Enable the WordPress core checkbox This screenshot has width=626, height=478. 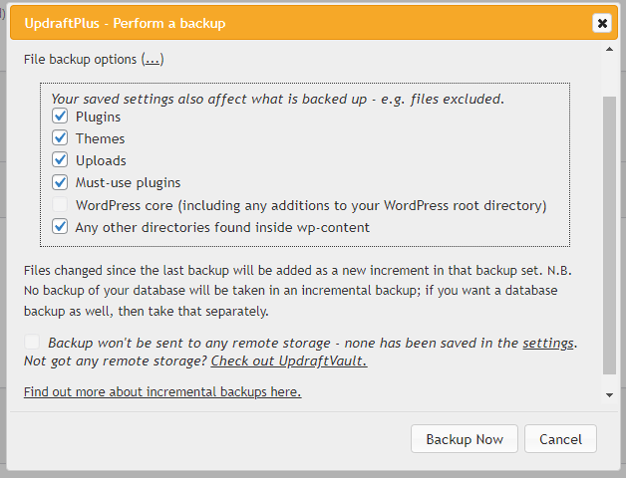pyautogui.click(x=60, y=205)
